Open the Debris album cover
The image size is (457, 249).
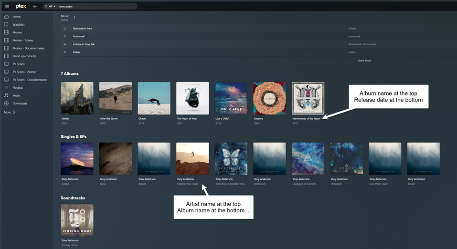coord(77,98)
